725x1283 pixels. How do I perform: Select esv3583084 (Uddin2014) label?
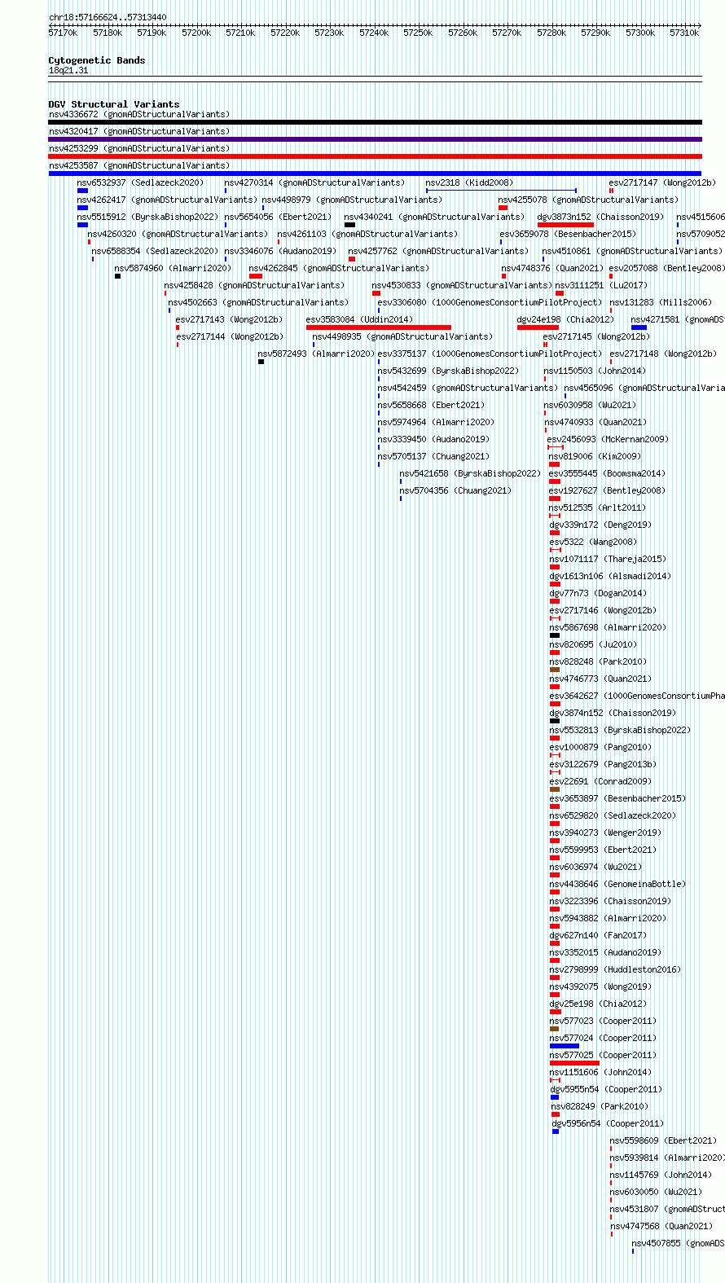point(359,319)
